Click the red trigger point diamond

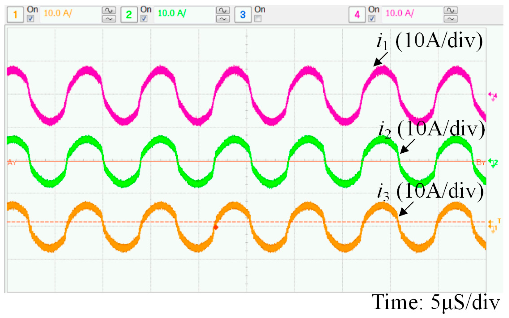point(216,227)
